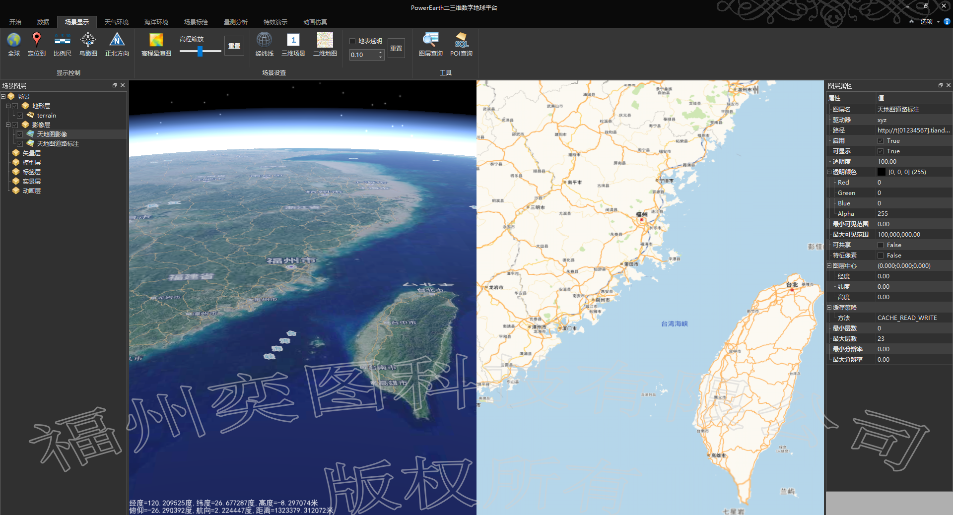Toggle 天地图道路标注 layer checkbox
The image size is (953, 515).
pos(20,144)
